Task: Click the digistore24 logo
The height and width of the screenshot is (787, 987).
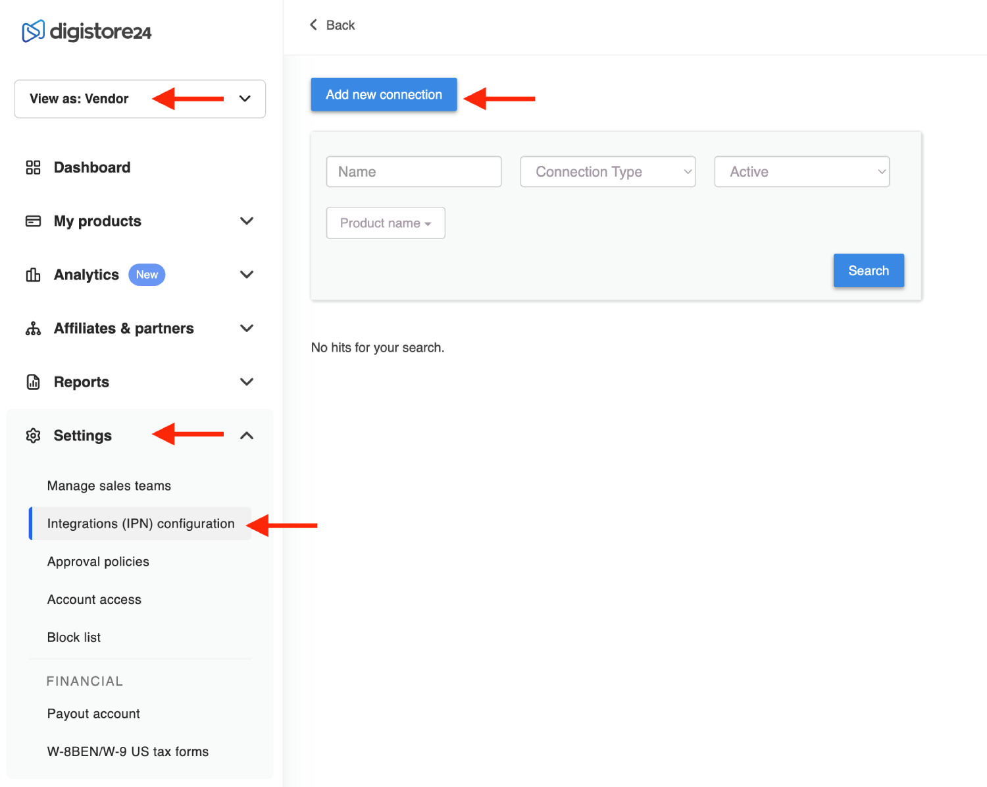Action: point(87,31)
